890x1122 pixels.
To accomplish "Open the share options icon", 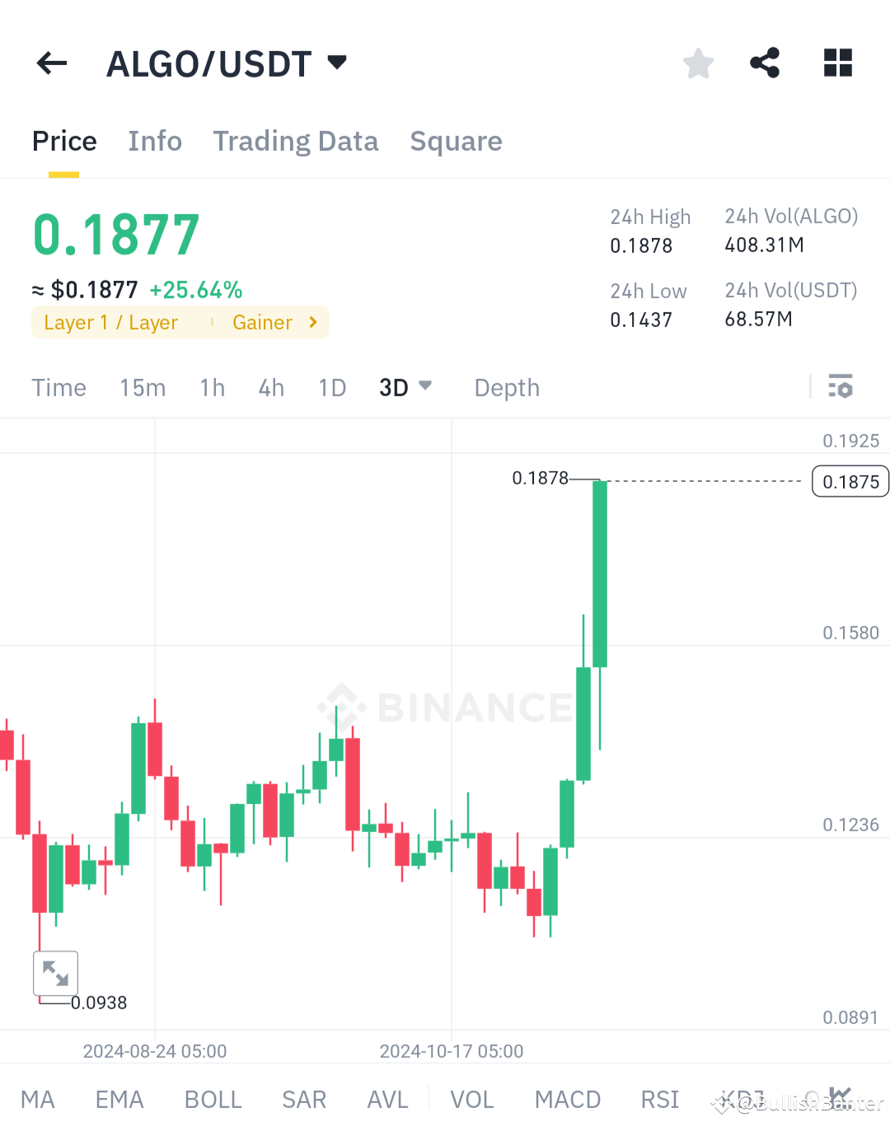I will (x=765, y=63).
